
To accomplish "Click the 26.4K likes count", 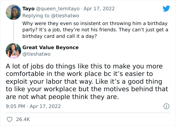I will (x=23, y=119).
